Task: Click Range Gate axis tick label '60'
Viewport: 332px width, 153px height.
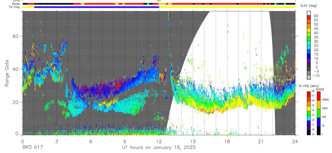Action: tap(15, 36)
